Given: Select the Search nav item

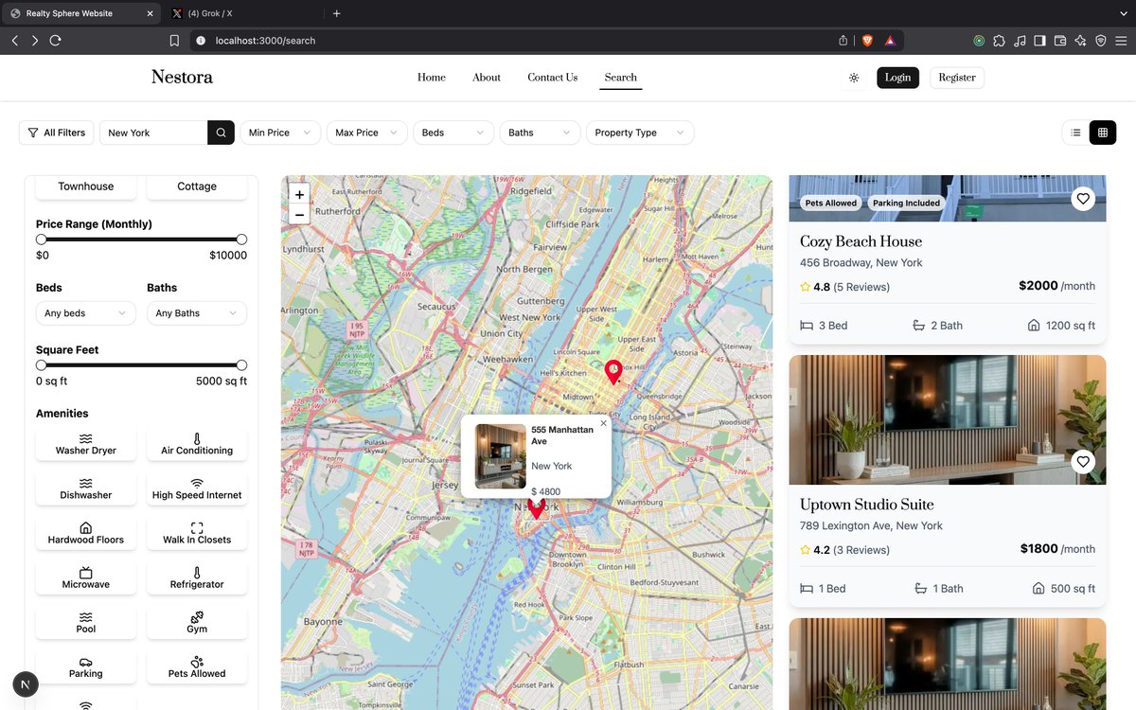Looking at the screenshot, I should point(621,78).
